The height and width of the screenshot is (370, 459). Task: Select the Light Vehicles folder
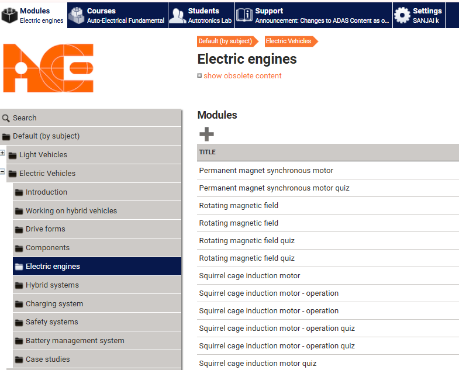click(x=94, y=155)
